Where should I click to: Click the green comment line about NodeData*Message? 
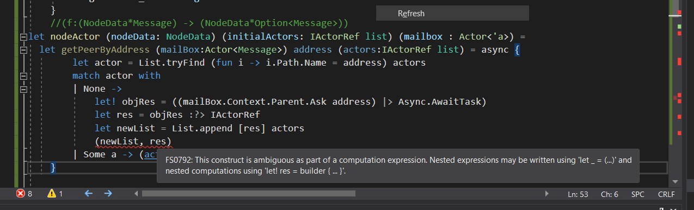[x=199, y=23]
